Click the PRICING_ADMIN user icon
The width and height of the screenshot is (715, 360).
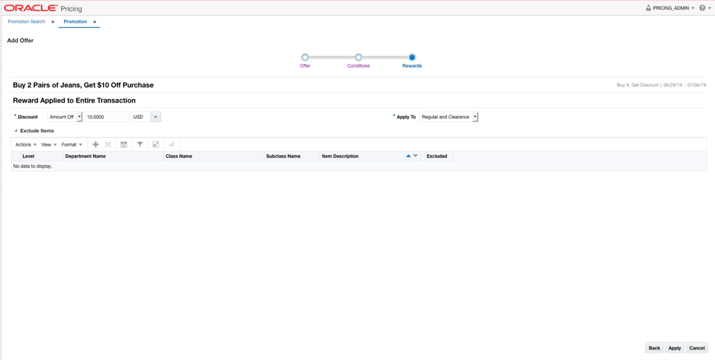point(648,8)
